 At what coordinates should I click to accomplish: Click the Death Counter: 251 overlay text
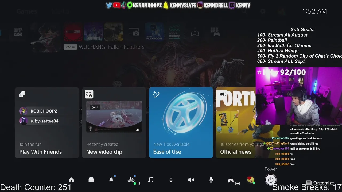(36, 187)
